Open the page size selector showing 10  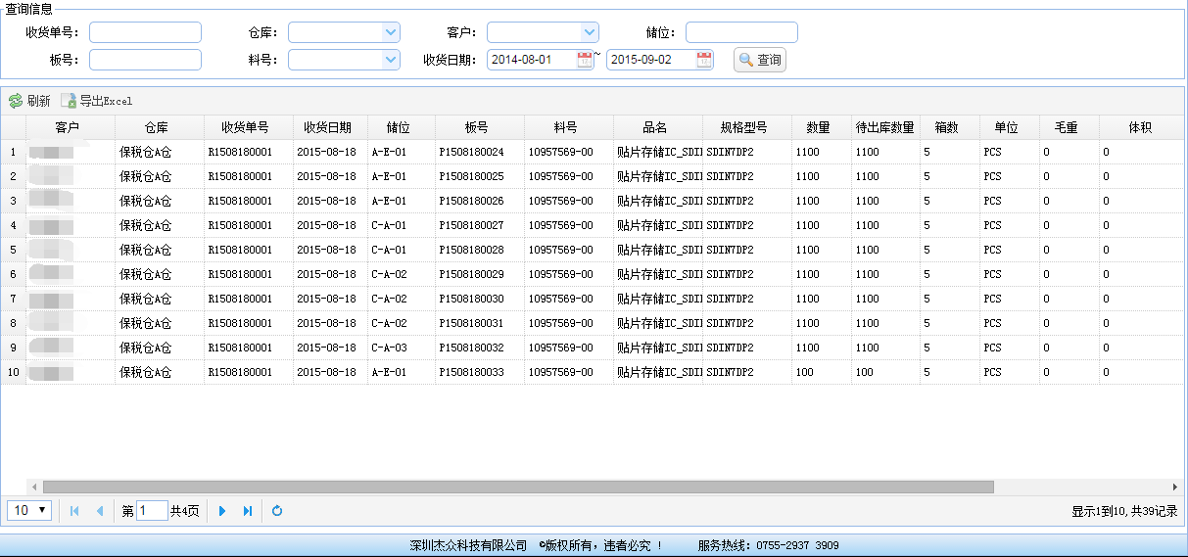point(29,510)
